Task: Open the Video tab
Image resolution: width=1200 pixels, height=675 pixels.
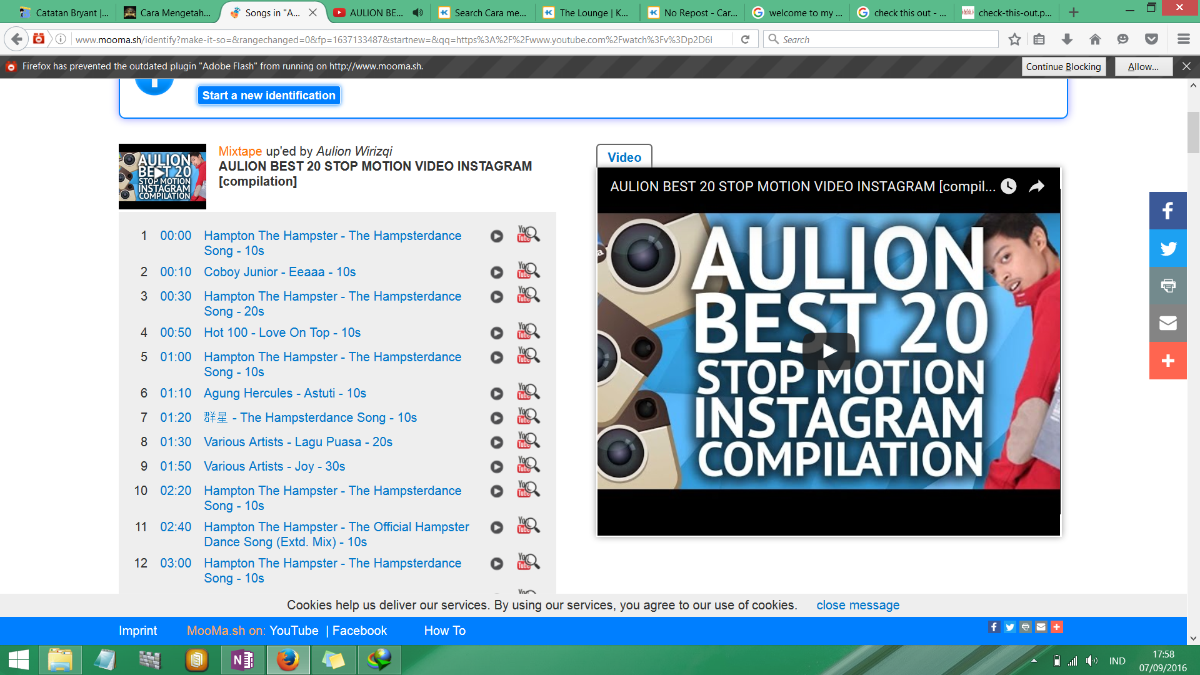Action: tap(624, 157)
